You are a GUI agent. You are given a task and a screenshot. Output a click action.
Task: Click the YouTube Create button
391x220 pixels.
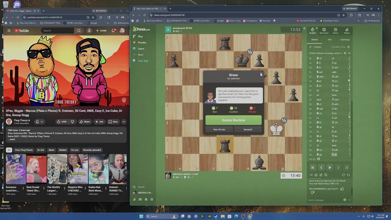[x=101, y=31]
